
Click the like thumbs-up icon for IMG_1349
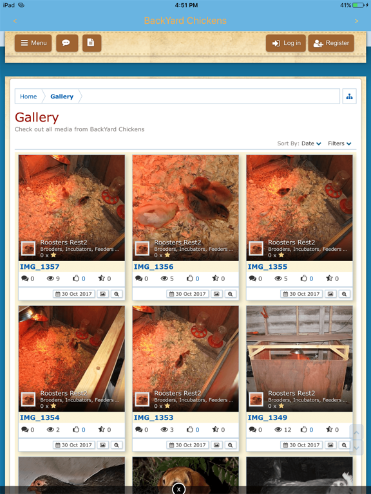click(304, 429)
